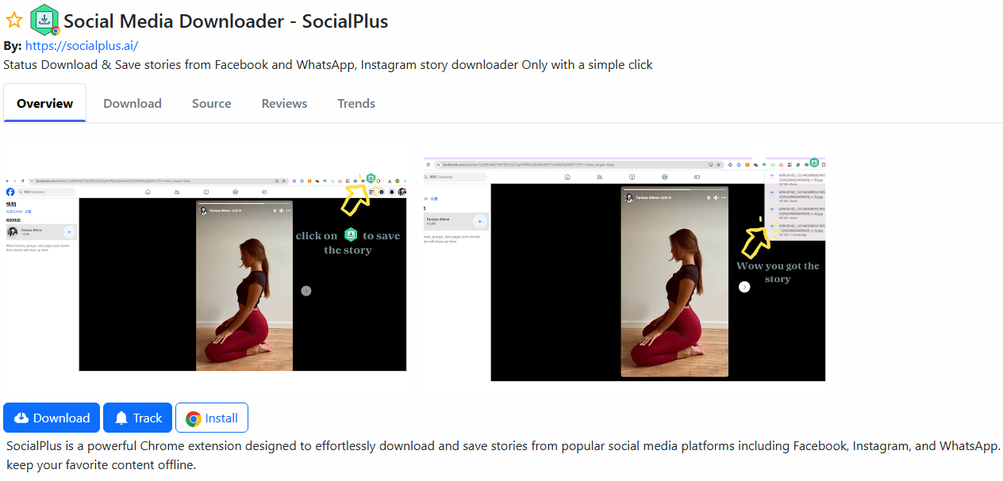Show the Trends tab
Image resolution: width=1003 pixels, height=481 pixels.
[x=356, y=104]
